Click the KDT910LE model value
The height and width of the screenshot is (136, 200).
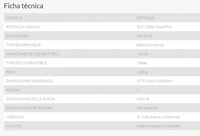coord(145,18)
